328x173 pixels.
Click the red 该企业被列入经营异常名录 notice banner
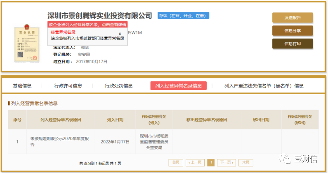pyautogui.click(x=87, y=25)
